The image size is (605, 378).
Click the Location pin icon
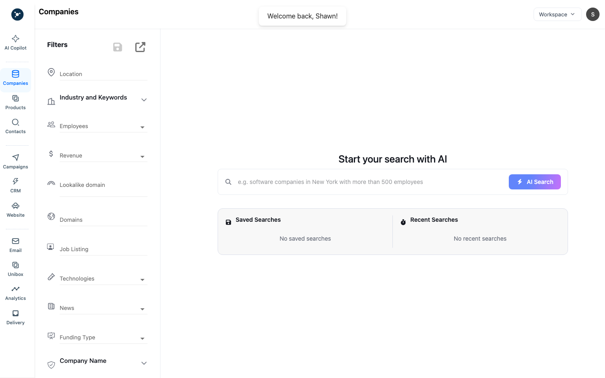[51, 72]
